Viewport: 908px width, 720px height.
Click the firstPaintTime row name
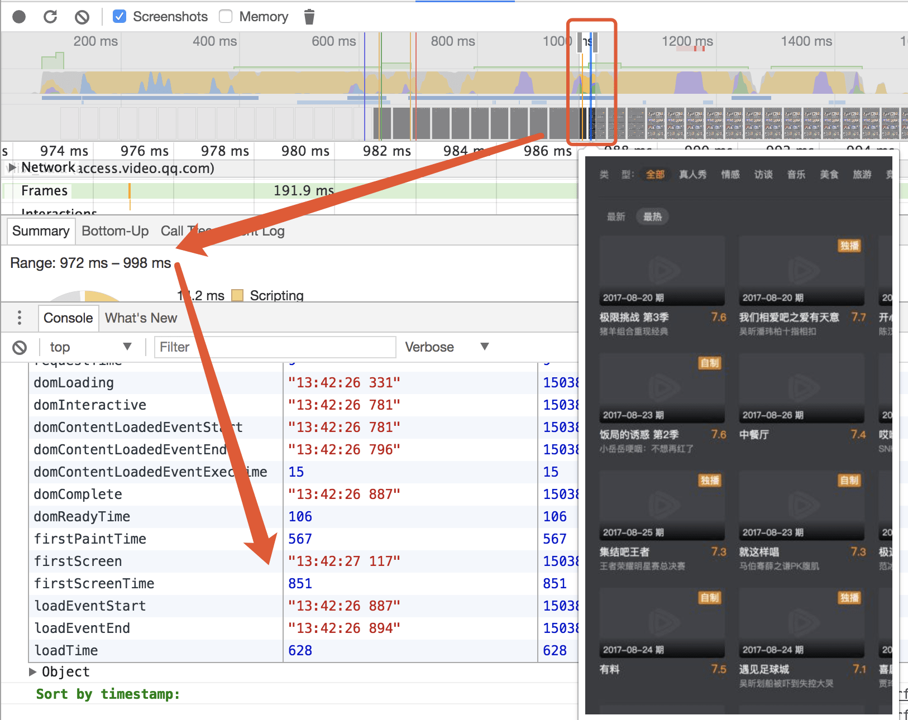[90, 539]
